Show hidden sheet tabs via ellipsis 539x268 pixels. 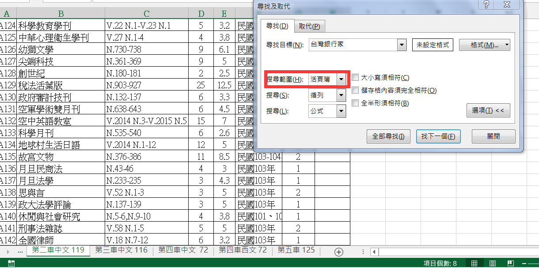coord(20,251)
